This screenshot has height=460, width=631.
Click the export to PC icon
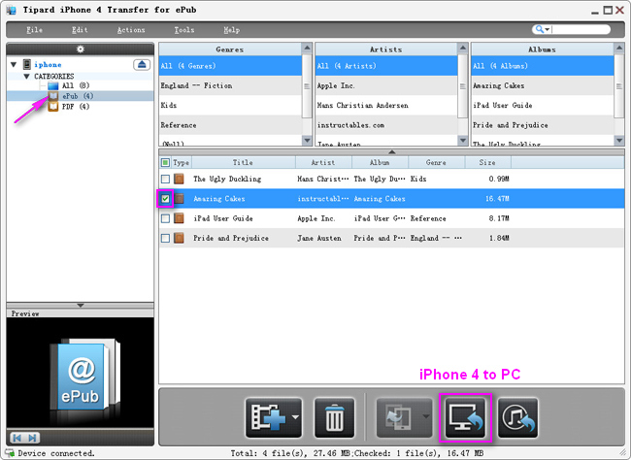click(465, 417)
